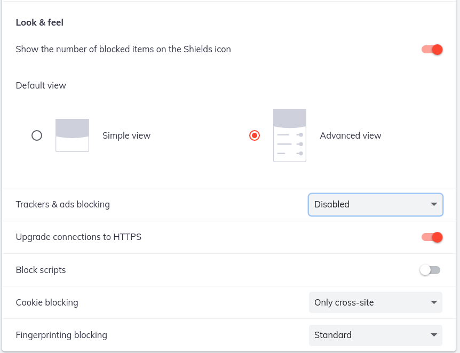Click the Trackers & ads blocking dropdown arrow

pos(434,204)
